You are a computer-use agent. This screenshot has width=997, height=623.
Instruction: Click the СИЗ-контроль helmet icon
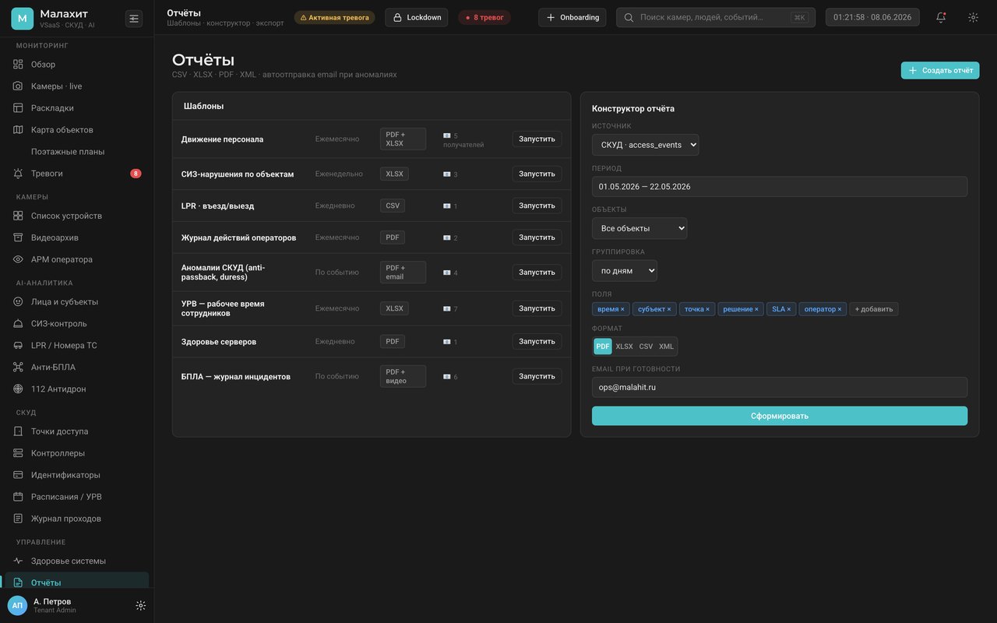point(18,323)
